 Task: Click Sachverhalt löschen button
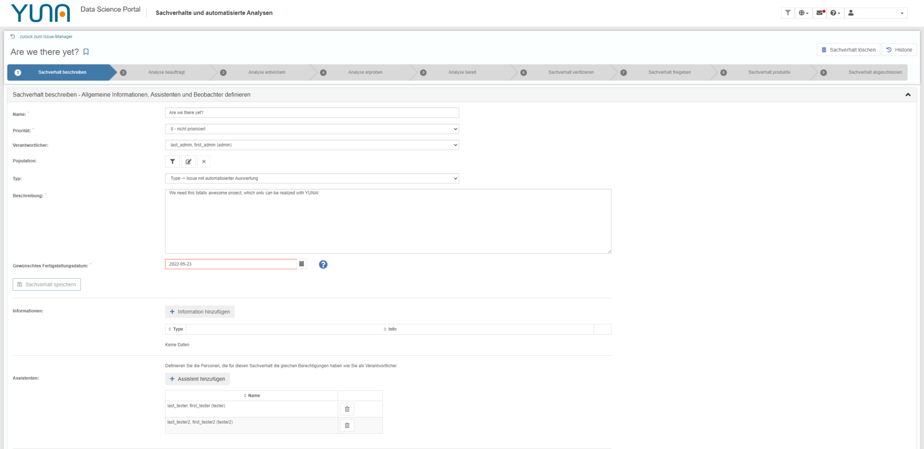pyautogui.click(x=849, y=50)
